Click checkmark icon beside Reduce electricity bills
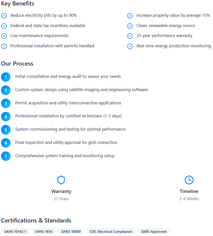Image resolution: width=213 pixels, height=236 pixels. (4, 16)
